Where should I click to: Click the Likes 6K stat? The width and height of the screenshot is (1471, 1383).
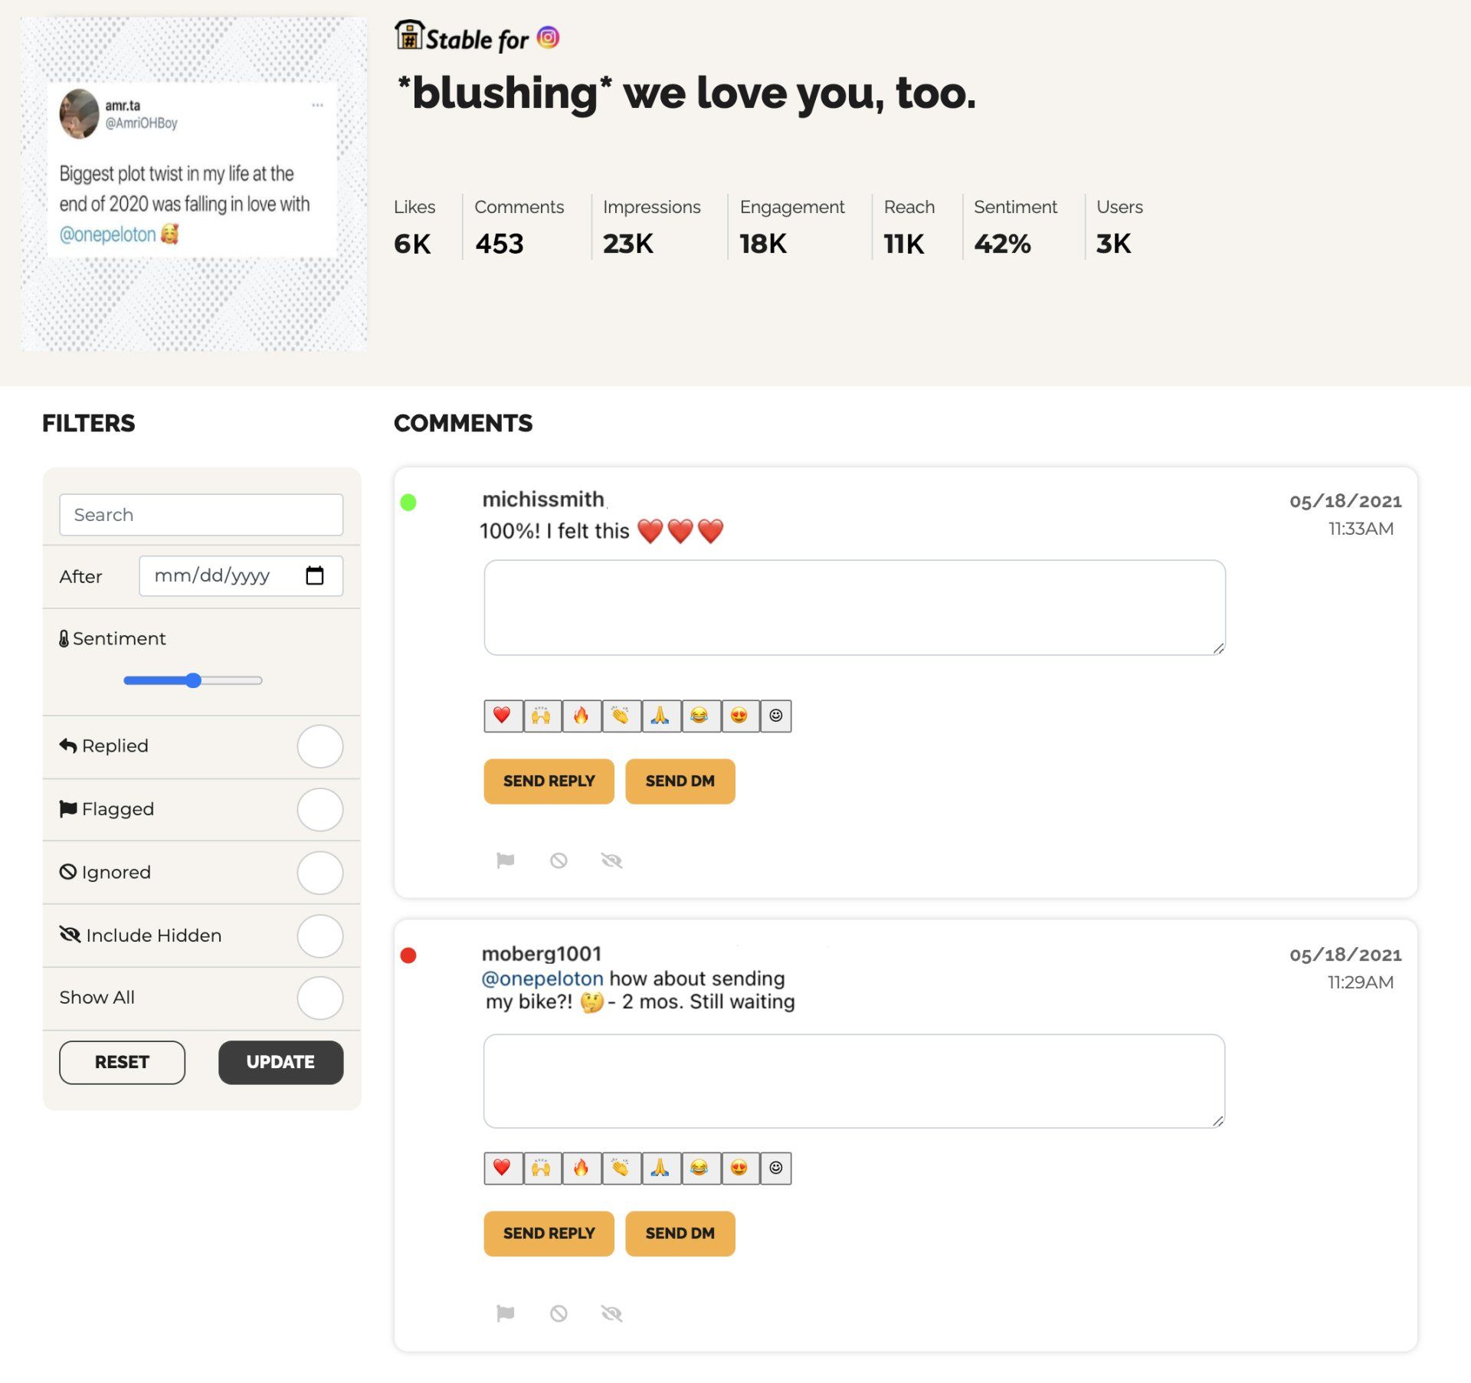tap(414, 227)
